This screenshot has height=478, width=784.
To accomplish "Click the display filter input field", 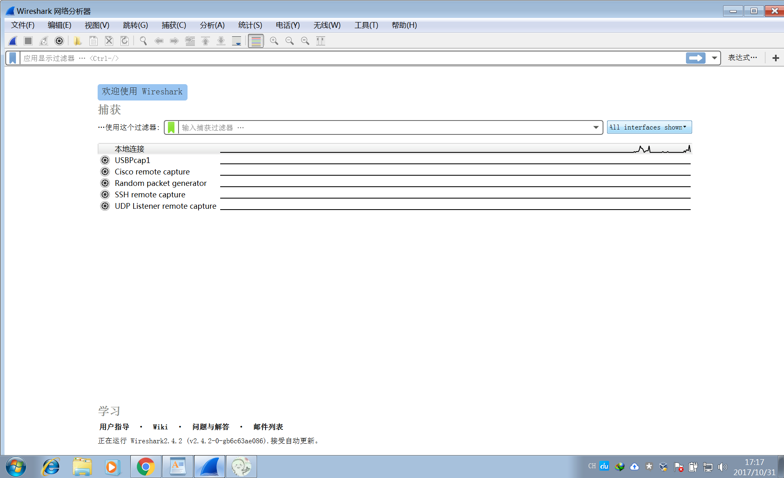I will (353, 58).
